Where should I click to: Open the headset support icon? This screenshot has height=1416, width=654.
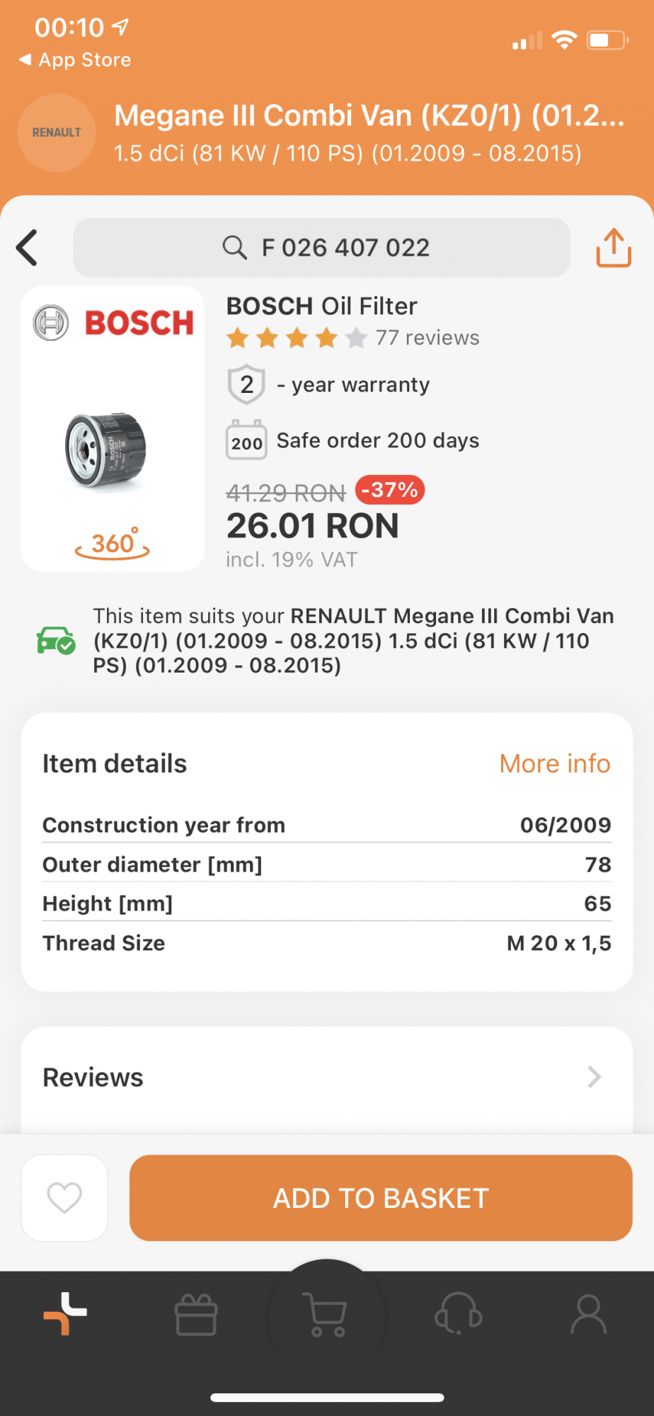pyautogui.click(x=458, y=1314)
